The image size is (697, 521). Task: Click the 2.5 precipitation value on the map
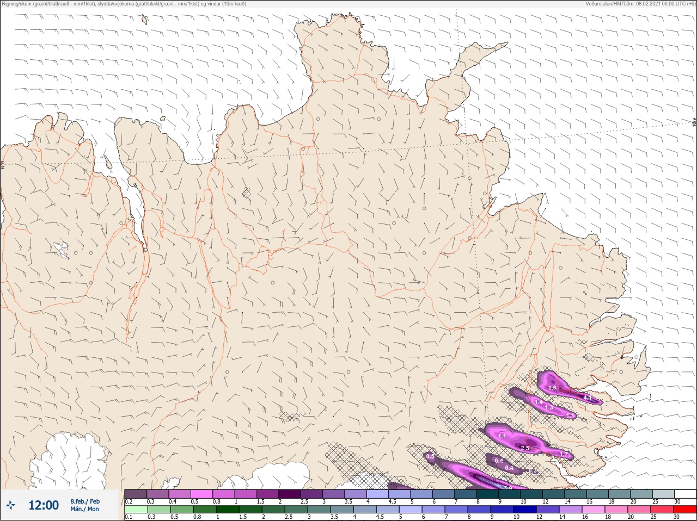coord(525,448)
